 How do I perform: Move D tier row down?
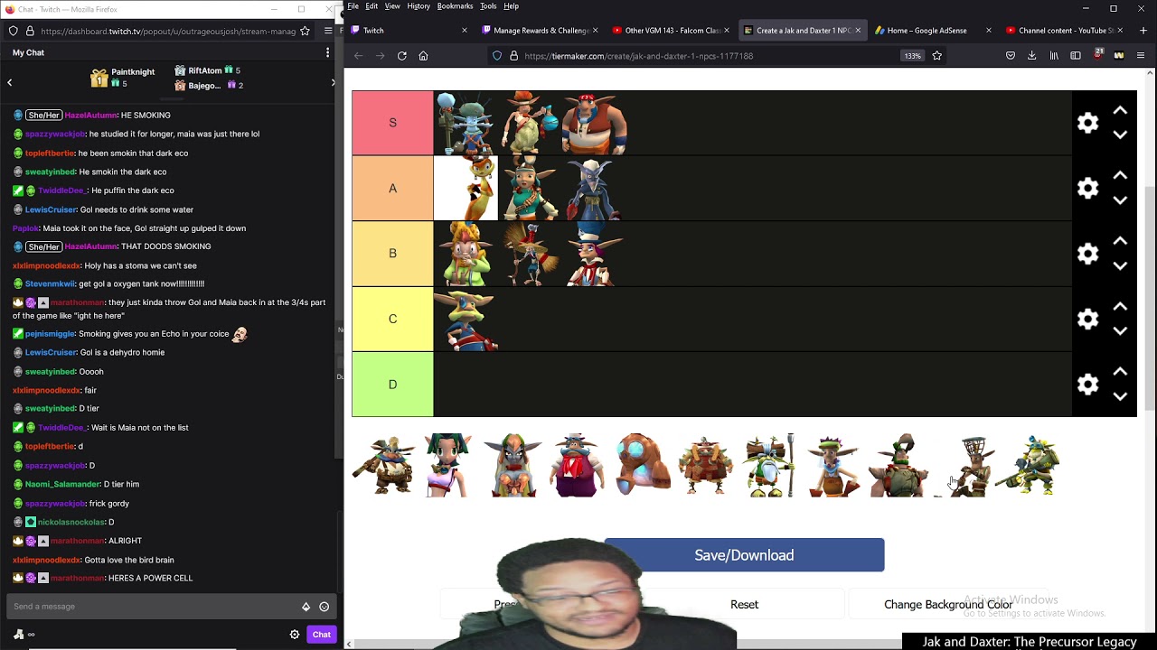pyautogui.click(x=1120, y=396)
